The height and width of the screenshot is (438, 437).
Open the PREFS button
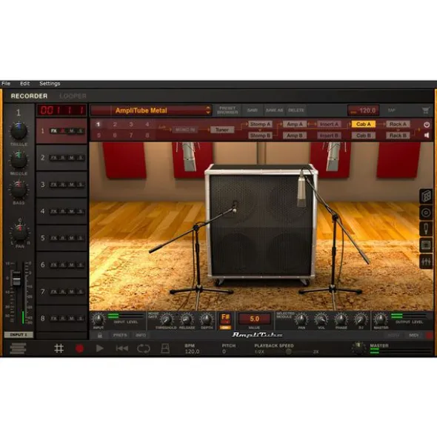(x=120, y=335)
